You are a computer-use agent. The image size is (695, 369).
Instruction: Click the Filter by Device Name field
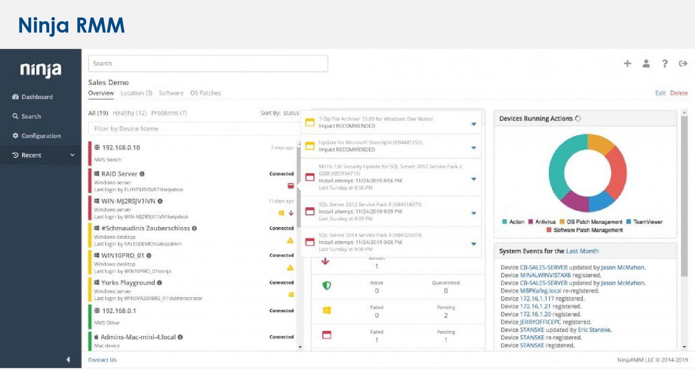point(195,129)
